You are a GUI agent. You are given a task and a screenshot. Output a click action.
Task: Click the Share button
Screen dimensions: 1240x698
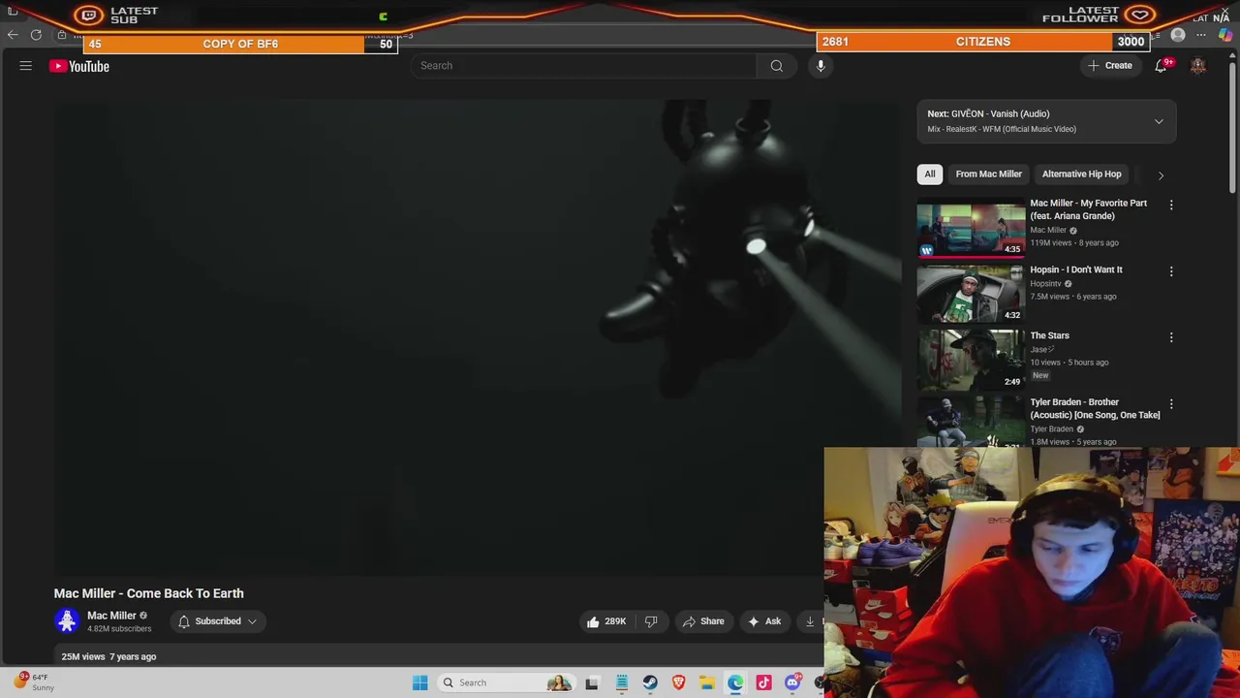tap(702, 621)
